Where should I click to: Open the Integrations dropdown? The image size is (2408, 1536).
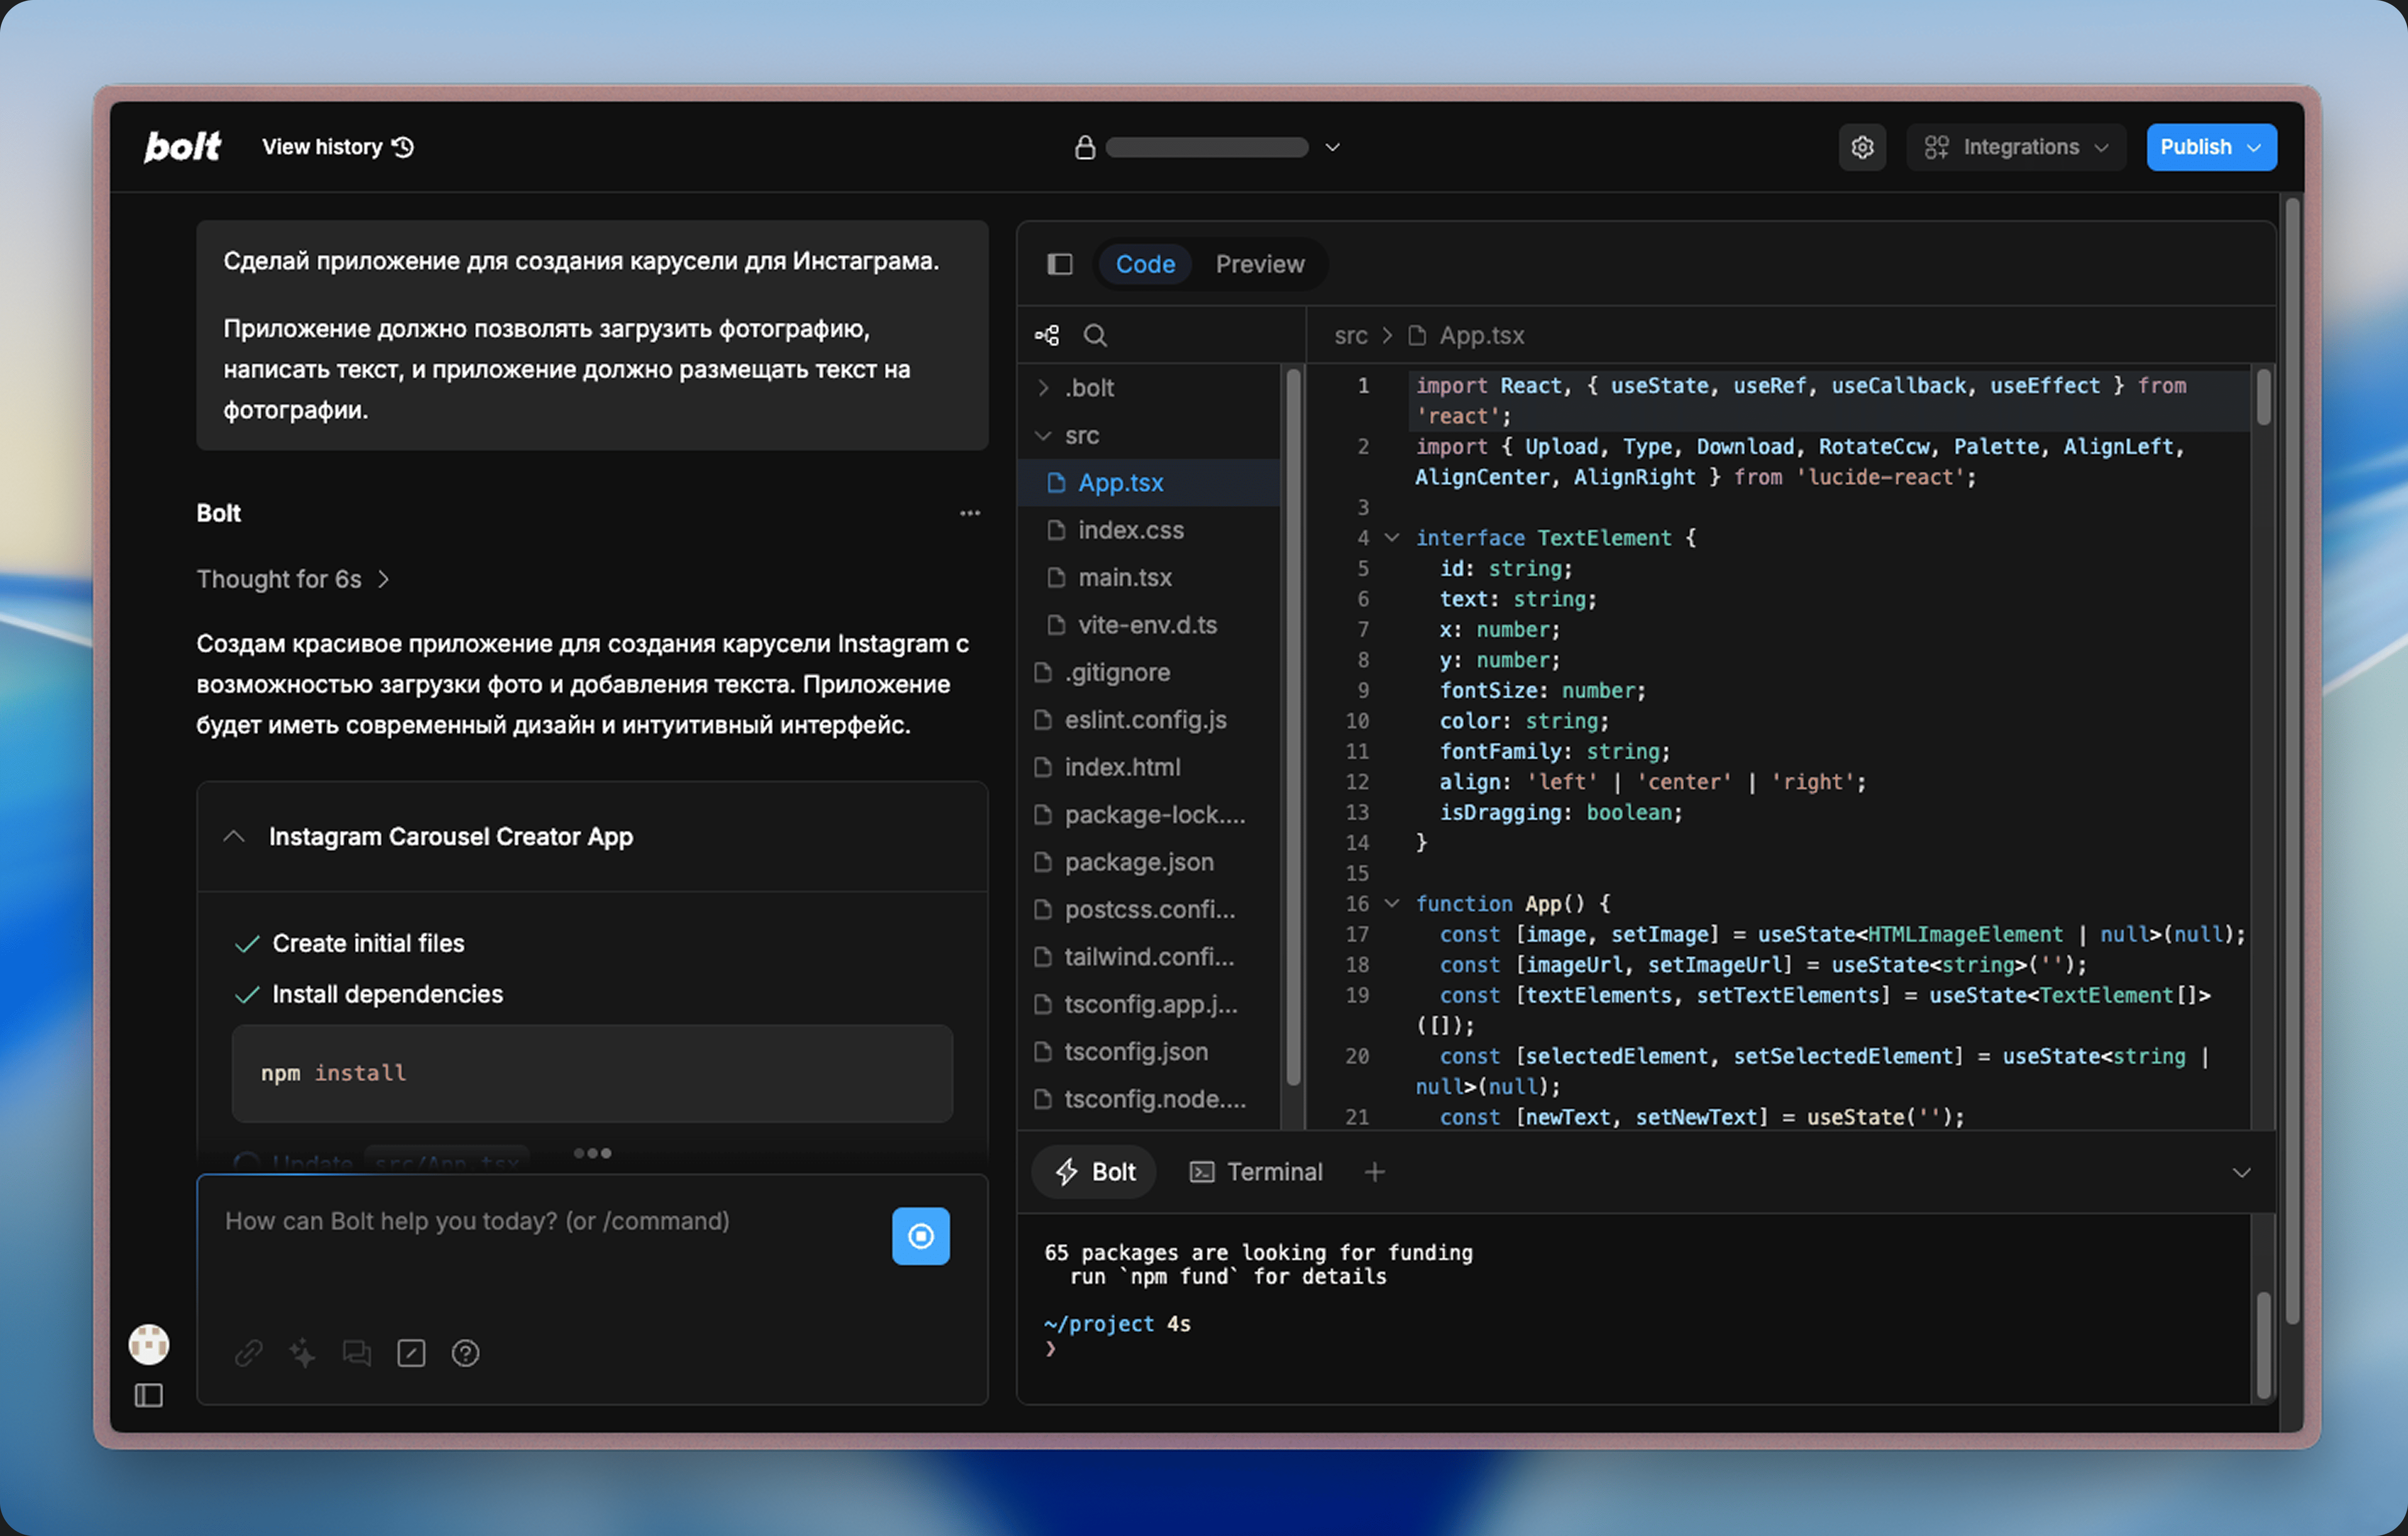(2015, 147)
